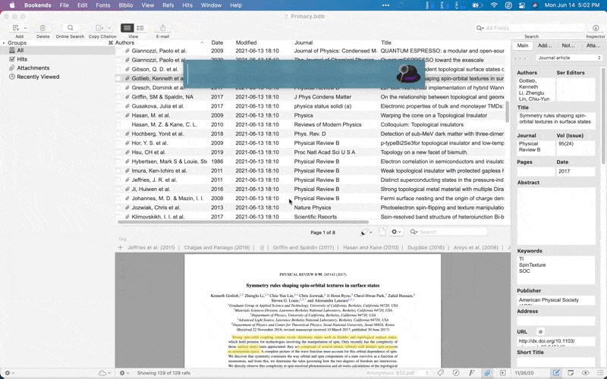Open sidebar gear menu at bottom left
Viewport: 607px width, 379px height.
pyautogui.click(x=9, y=373)
